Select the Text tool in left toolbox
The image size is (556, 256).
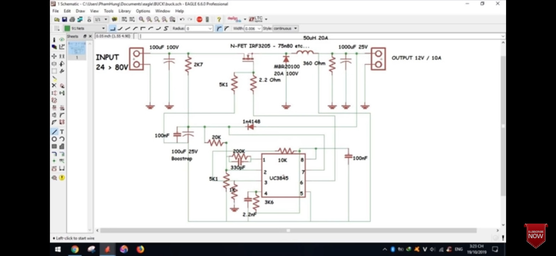click(62, 132)
